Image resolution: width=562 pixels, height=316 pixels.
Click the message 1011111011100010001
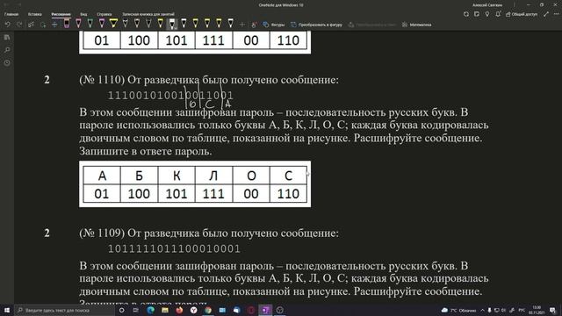pyautogui.click(x=174, y=248)
